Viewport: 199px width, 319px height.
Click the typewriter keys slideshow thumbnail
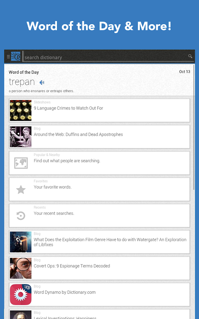[x=21, y=111]
